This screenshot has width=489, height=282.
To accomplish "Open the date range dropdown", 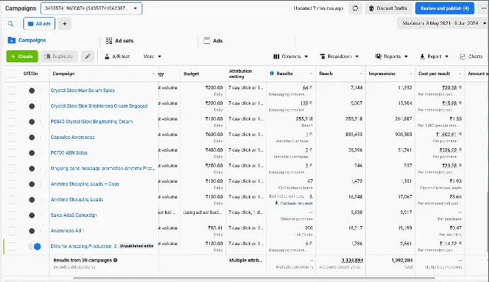I will tap(443, 23).
